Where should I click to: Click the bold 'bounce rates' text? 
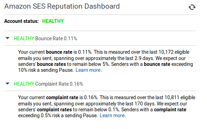(x=51, y=64)
